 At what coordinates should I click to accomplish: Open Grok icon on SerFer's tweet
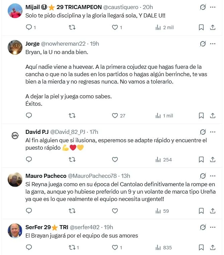click(203, 227)
